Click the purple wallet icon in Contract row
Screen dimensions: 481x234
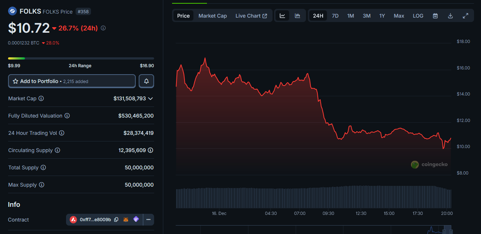[136, 219]
